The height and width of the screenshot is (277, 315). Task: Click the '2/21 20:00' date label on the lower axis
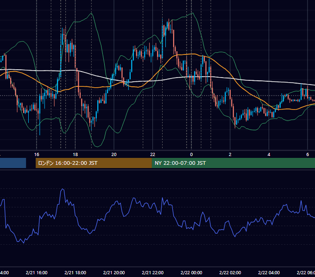pyautogui.click(x=114, y=272)
